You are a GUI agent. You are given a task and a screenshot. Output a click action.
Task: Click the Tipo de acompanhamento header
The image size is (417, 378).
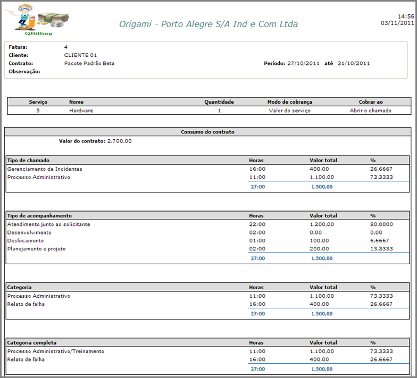[40, 216]
